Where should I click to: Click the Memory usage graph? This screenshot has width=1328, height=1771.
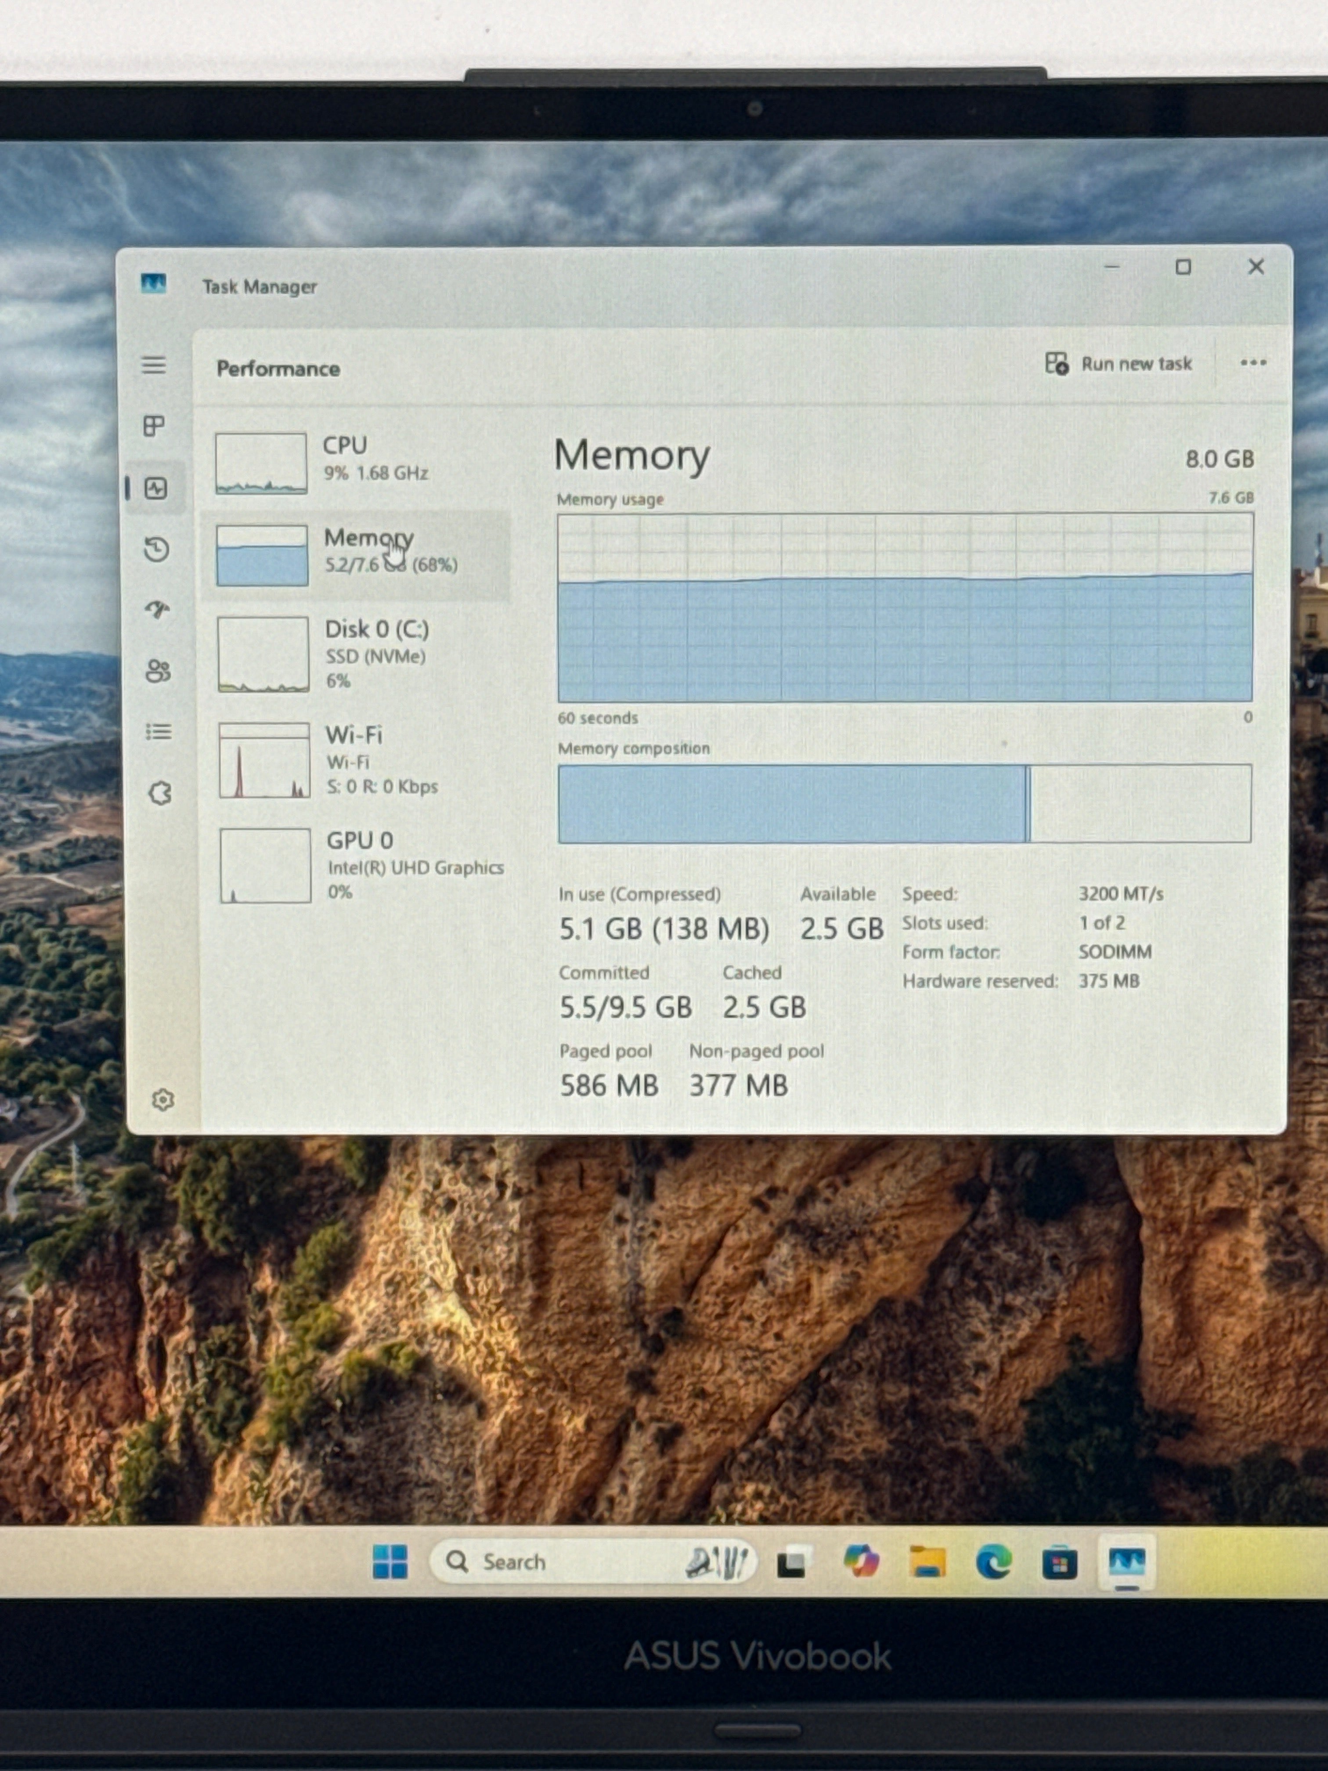coord(906,607)
